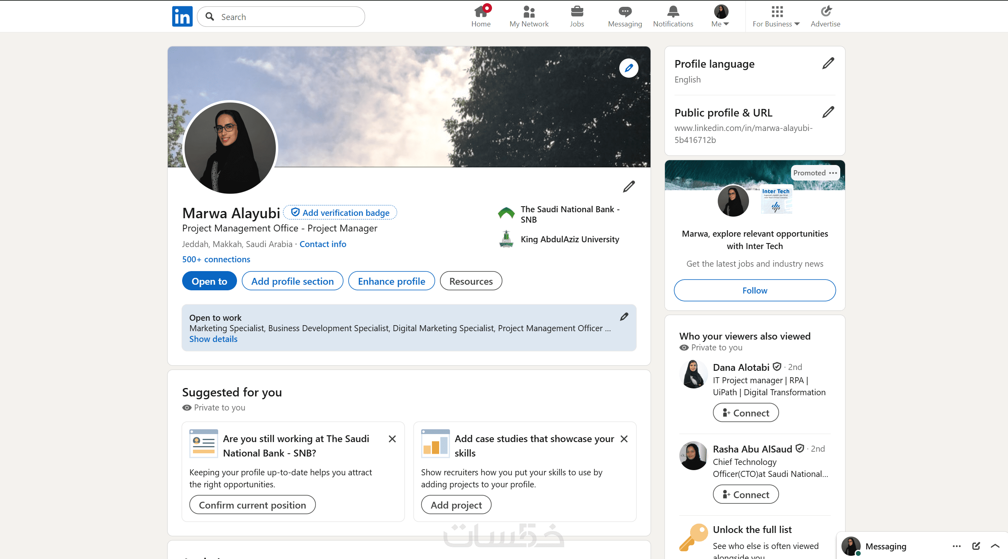
Task: Open the For Business dropdown
Action: 776,16
